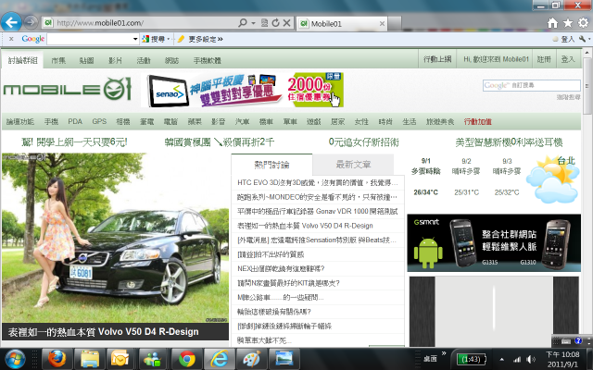The height and width of the screenshot is (370, 593).
Task: Switch to Internet Explorer taskbar icon
Action: point(220,359)
